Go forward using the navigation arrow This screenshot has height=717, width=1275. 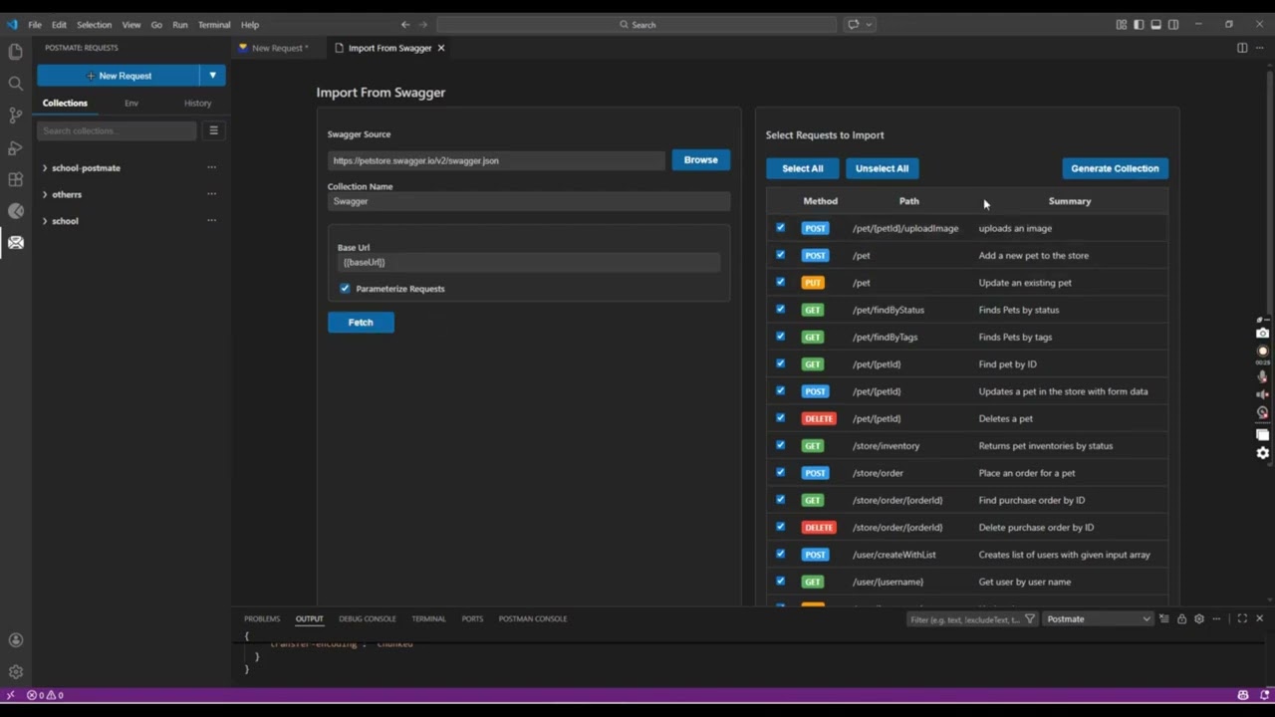coord(423,24)
